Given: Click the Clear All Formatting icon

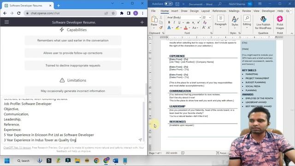Looking at the screenshot, I should click(x=205, y=23).
